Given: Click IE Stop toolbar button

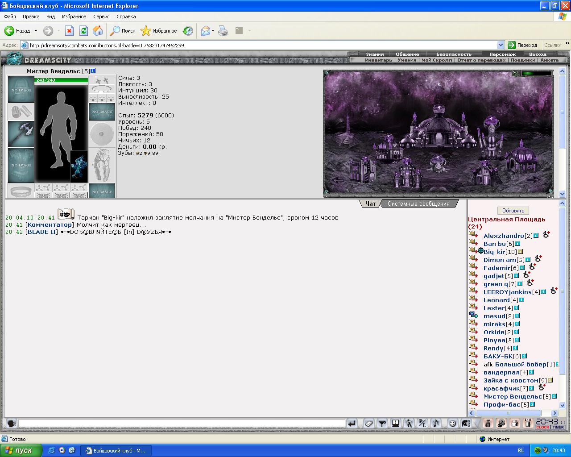Looking at the screenshot, I should (69, 31).
